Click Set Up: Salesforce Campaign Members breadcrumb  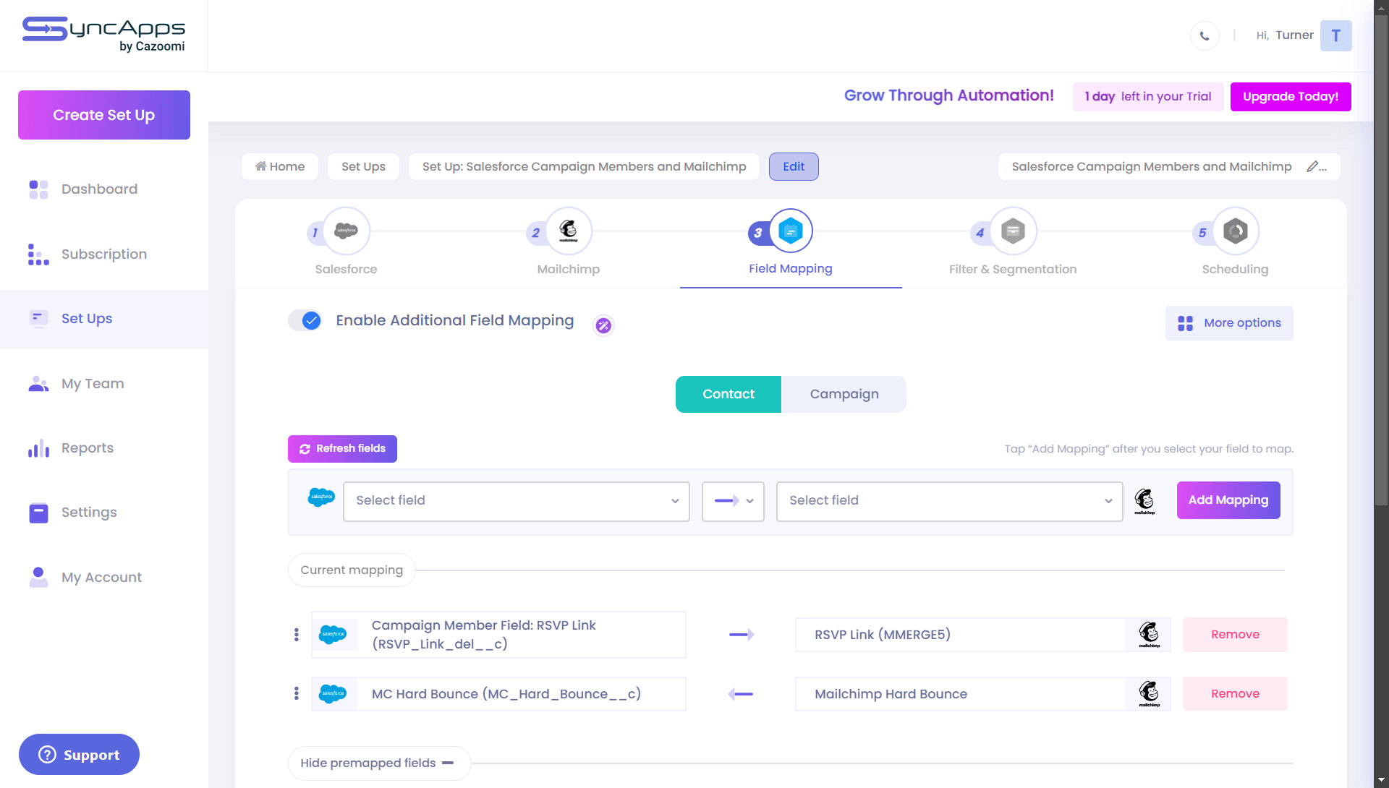coord(584,167)
